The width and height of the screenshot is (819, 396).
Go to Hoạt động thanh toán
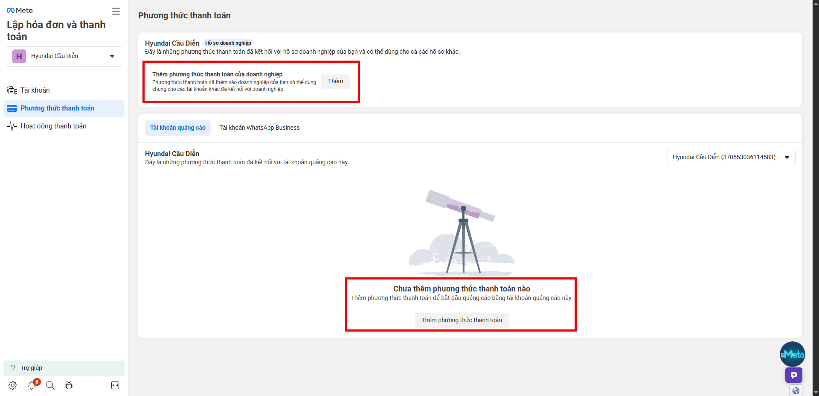(53, 126)
